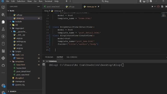Screen dimensions: 167x94
Task: Toggle secondary side bar layout
Action: click(x=147, y=1)
